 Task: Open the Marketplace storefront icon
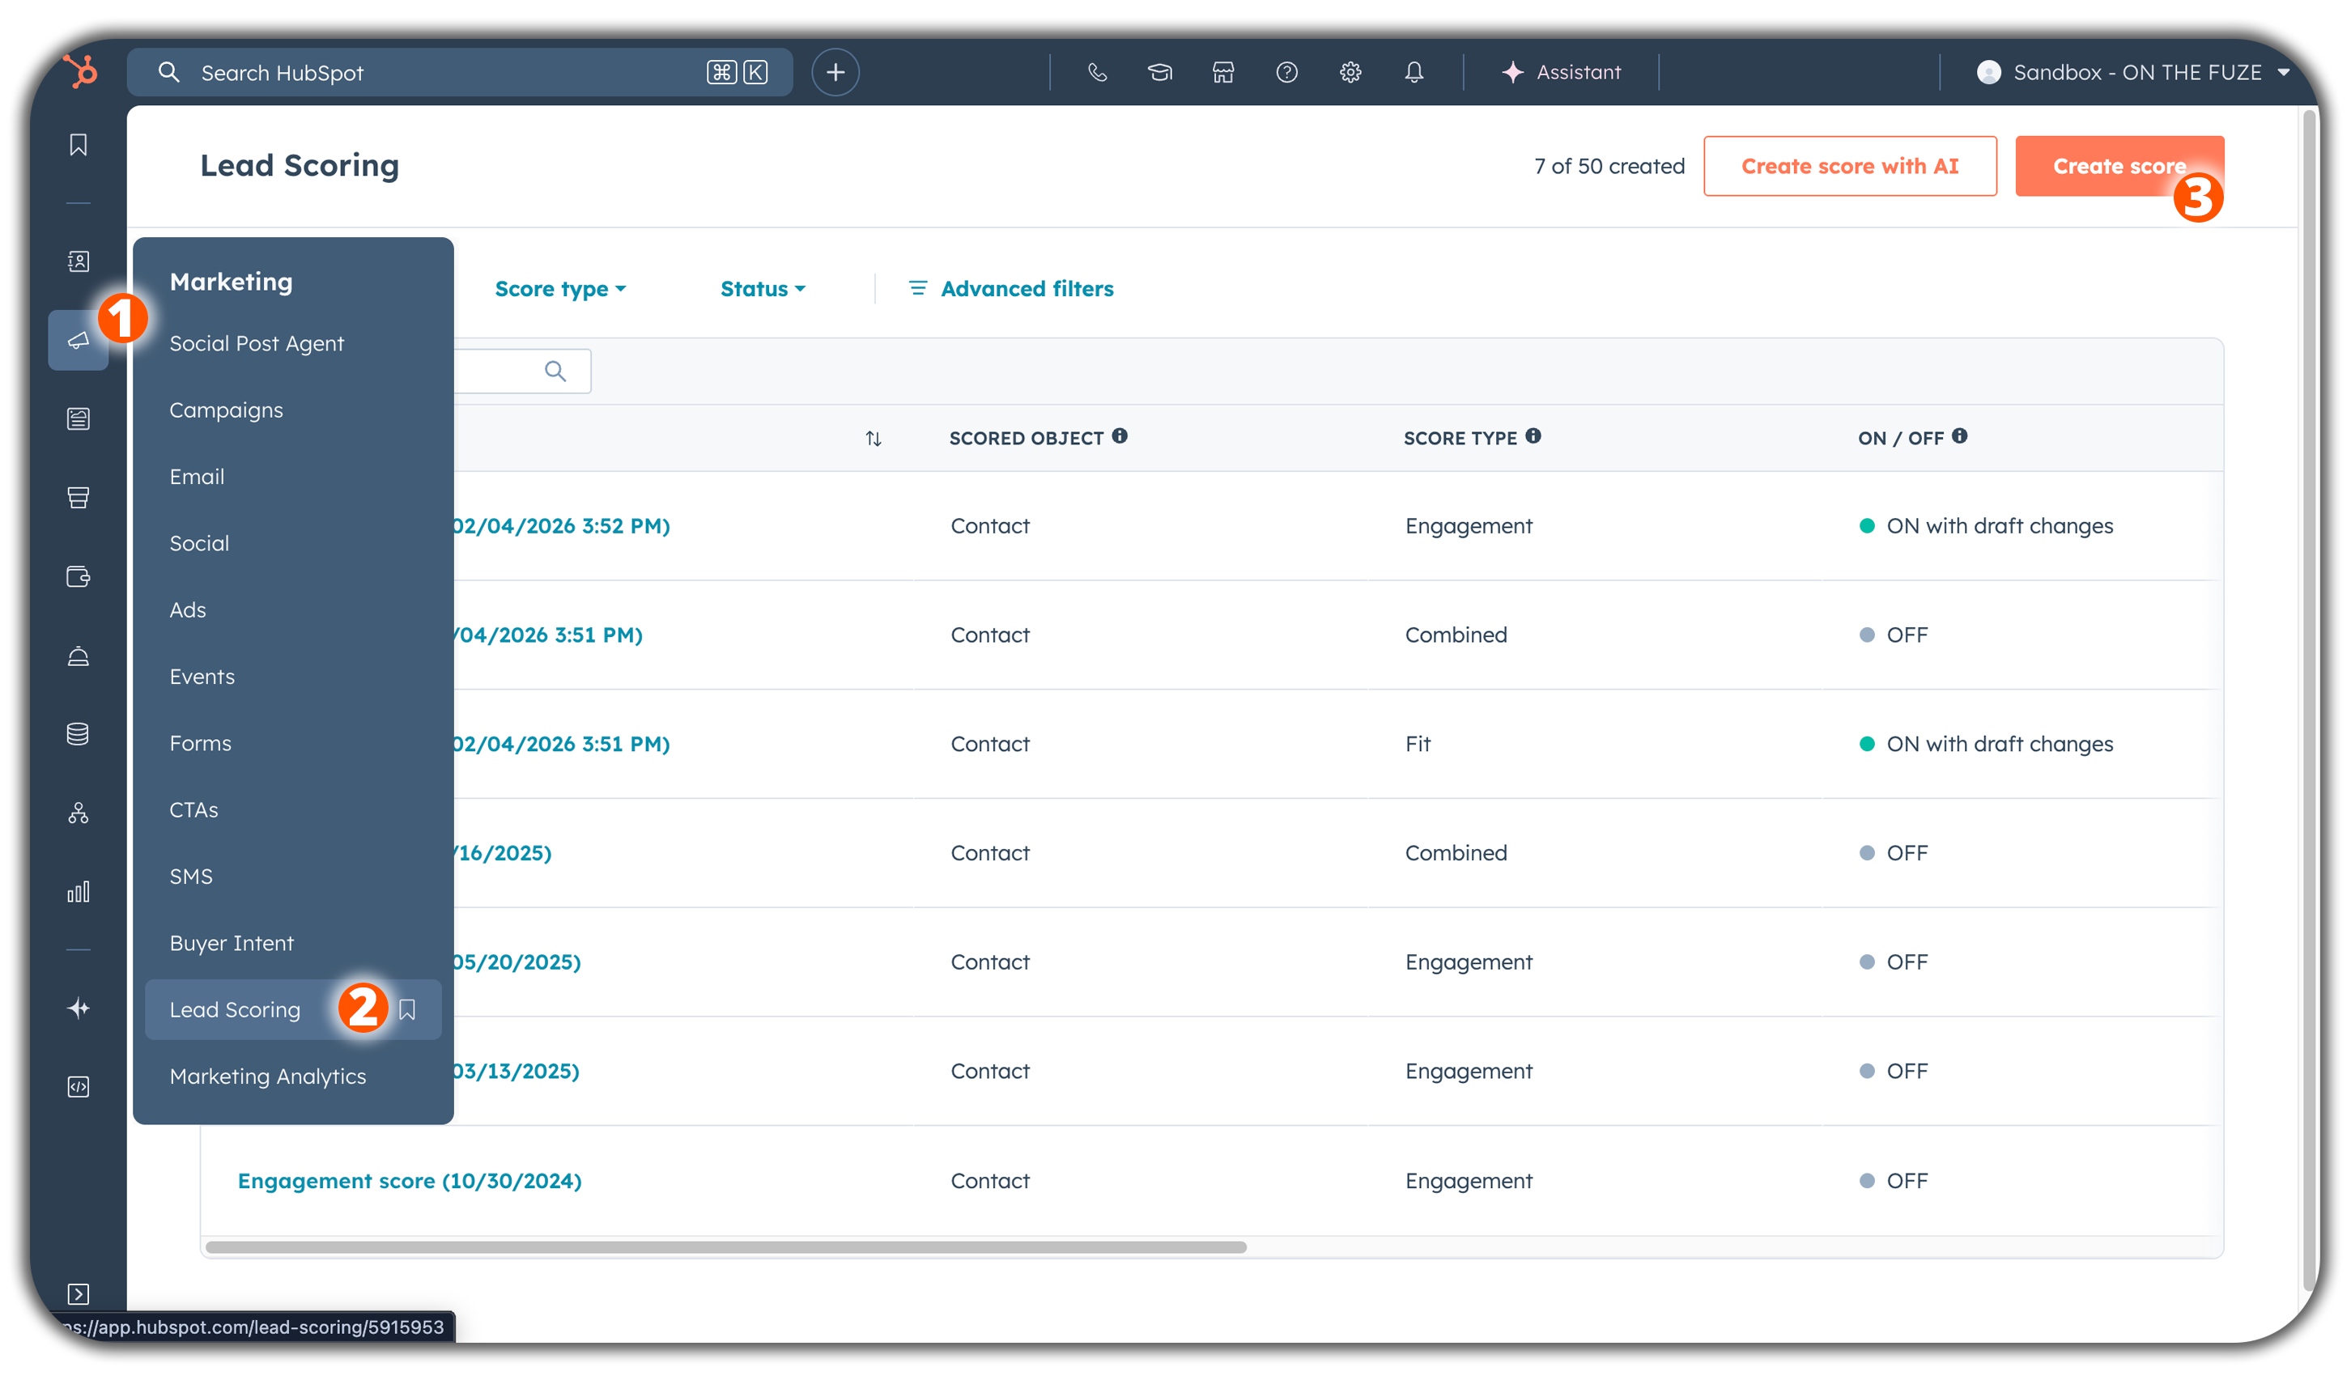coord(1223,72)
